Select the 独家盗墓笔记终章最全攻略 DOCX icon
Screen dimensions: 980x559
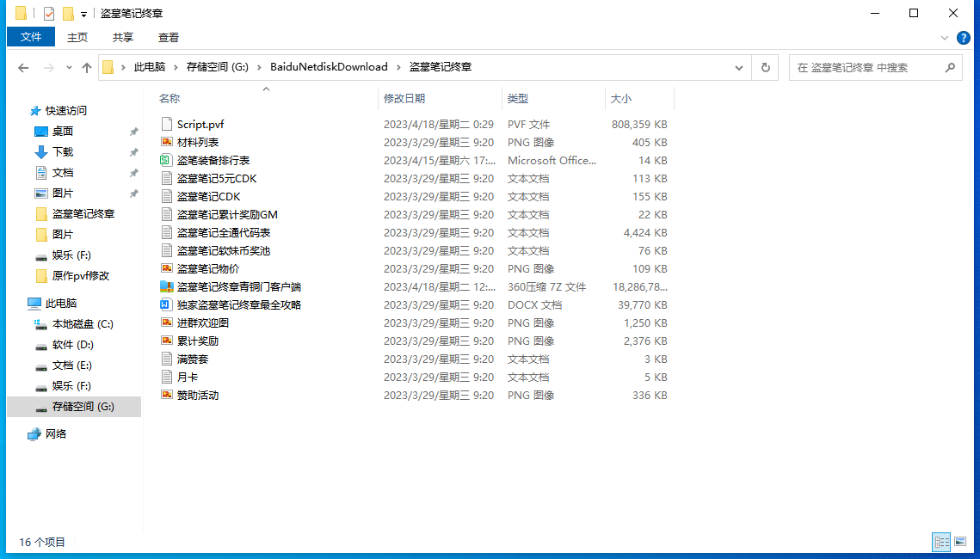pos(167,305)
